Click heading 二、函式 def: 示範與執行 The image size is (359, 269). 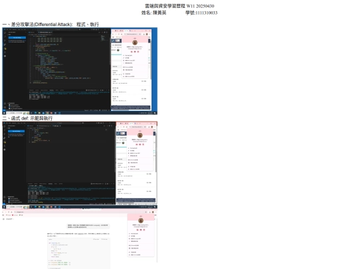point(27,118)
